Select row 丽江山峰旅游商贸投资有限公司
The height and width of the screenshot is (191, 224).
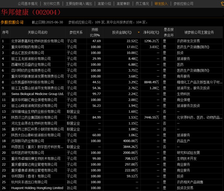(112, 106)
